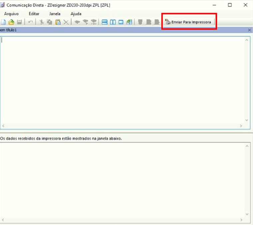Click the paste clipboard icon
The width and height of the screenshot is (253, 225).
tap(58, 22)
